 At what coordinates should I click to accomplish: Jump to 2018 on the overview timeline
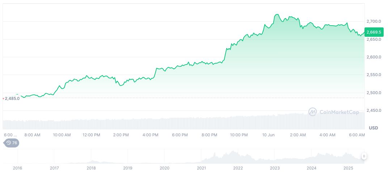click(x=91, y=168)
